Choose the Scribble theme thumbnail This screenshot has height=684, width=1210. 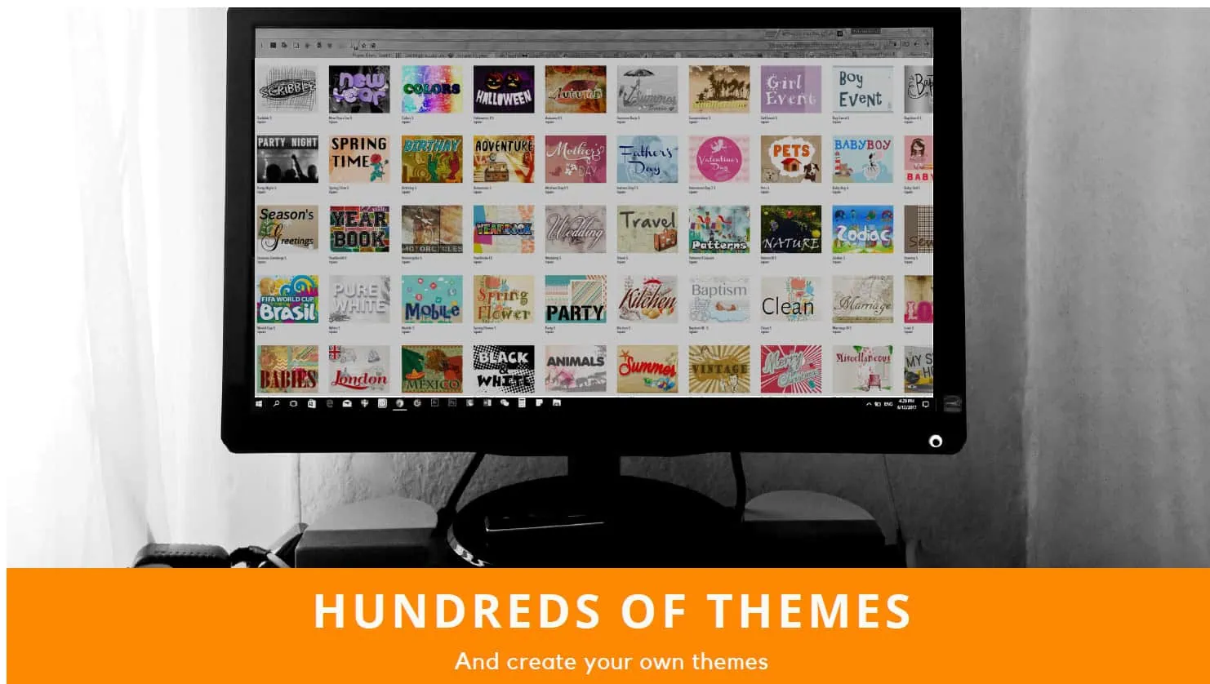pyautogui.click(x=287, y=90)
